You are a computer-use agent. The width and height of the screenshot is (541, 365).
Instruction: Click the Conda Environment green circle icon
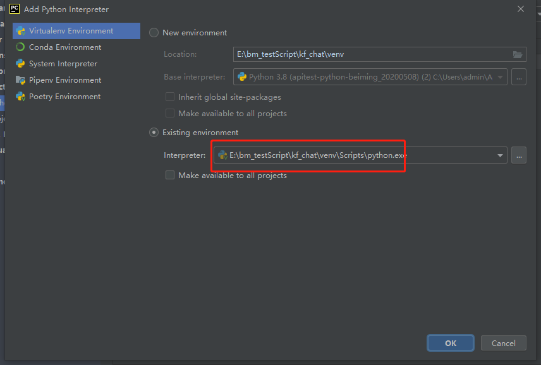(x=20, y=47)
